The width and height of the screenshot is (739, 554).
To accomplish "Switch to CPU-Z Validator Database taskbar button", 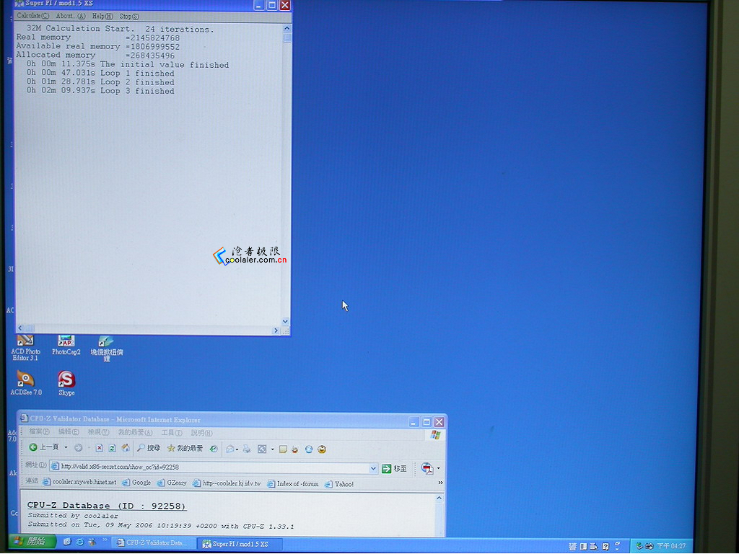I will pyautogui.click(x=154, y=542).
